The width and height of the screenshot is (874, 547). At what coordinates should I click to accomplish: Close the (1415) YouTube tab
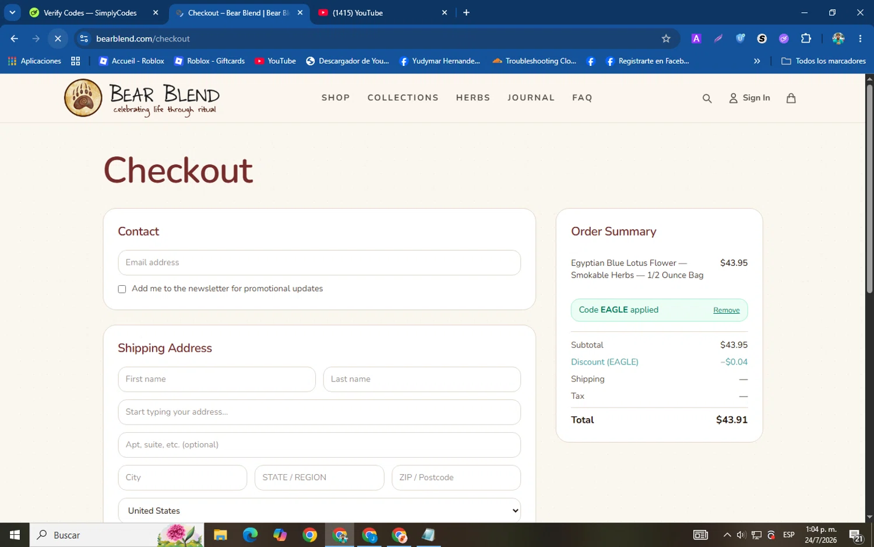pos(445,12)
